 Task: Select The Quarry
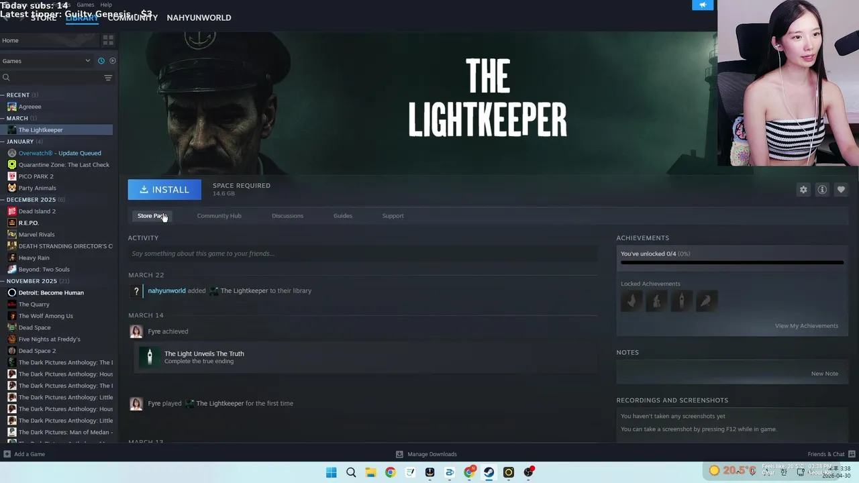pos(34,304)
